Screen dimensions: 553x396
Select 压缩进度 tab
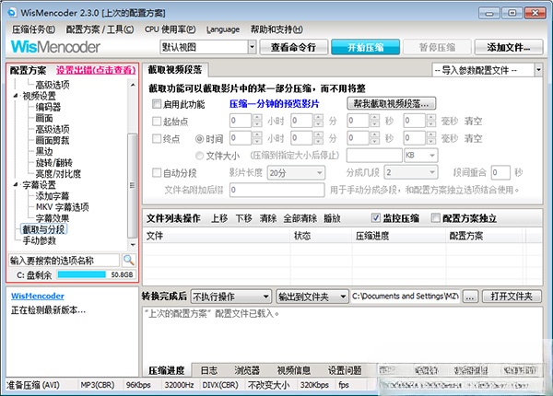tap(167, 370)
